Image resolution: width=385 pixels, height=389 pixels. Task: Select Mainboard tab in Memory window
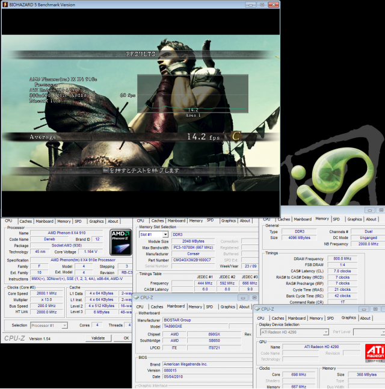coord(303,219)
